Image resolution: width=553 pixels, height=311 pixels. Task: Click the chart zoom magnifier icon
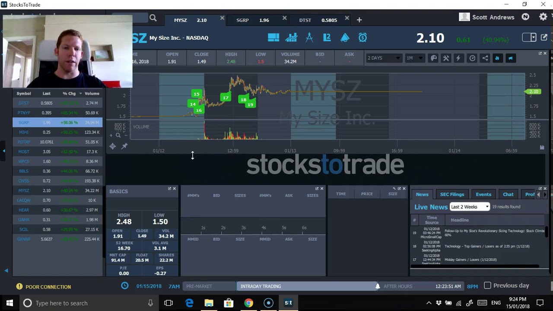point(118,135)
